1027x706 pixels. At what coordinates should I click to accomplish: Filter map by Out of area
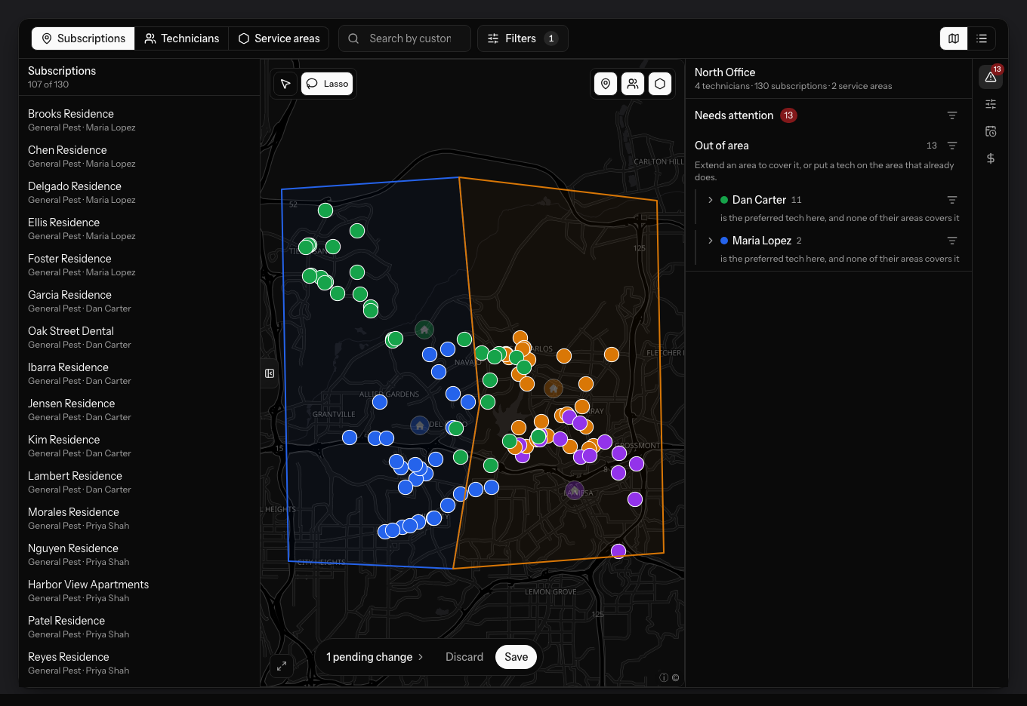pos(952,146)
